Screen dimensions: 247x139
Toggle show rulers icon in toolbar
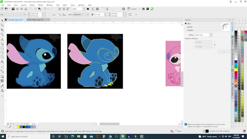(x=93, y=9)
